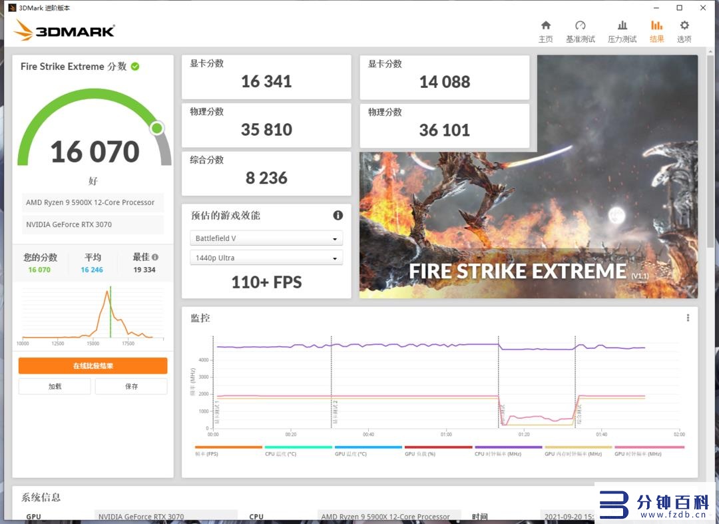The width and height of the screenshot is (719, 524).
Task: Select the 35 810 physics score value
Action: point(266,130)
